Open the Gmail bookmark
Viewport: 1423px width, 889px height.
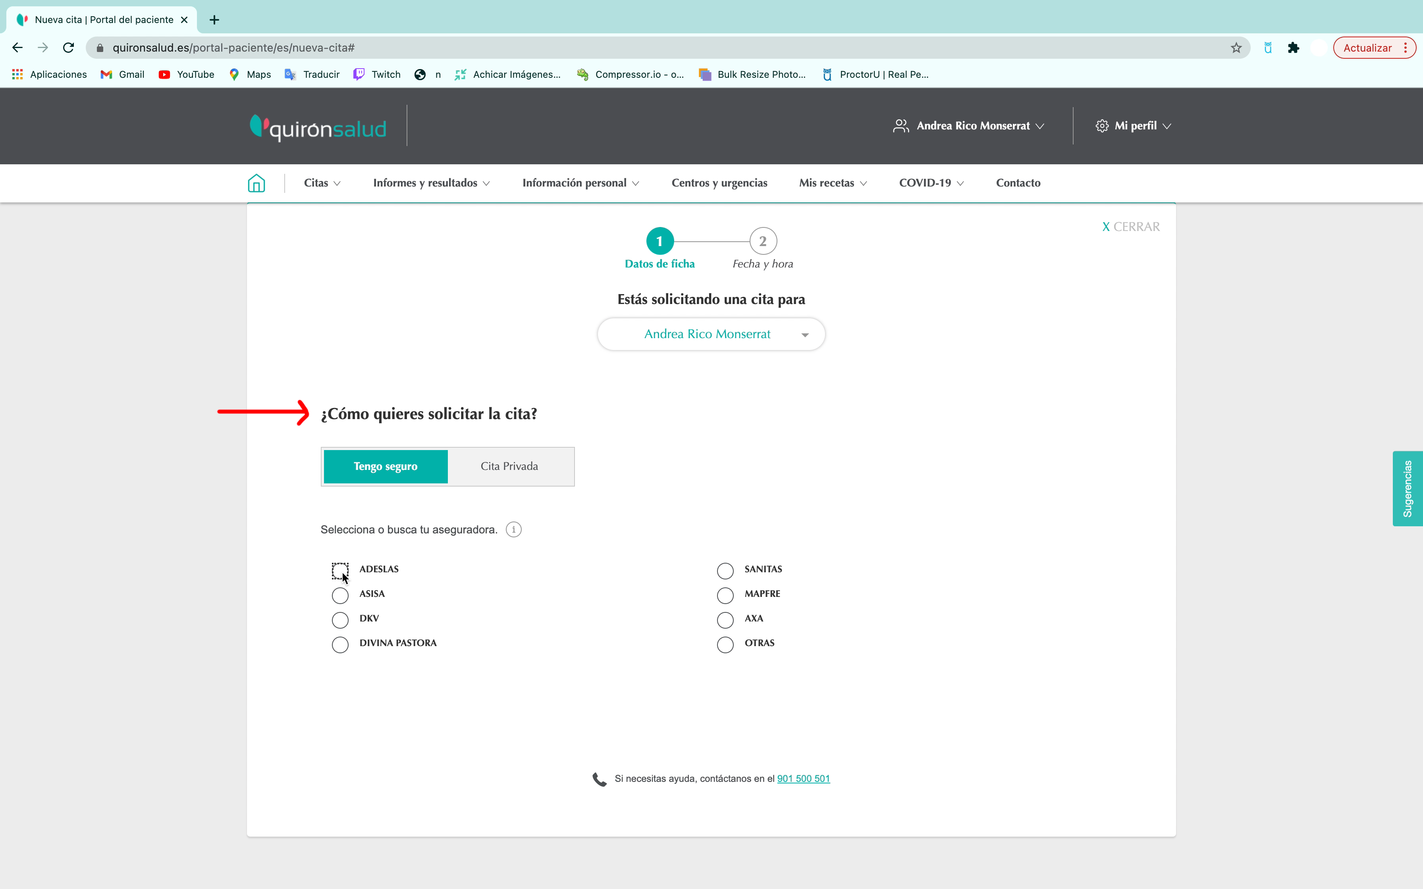(123, 75)
